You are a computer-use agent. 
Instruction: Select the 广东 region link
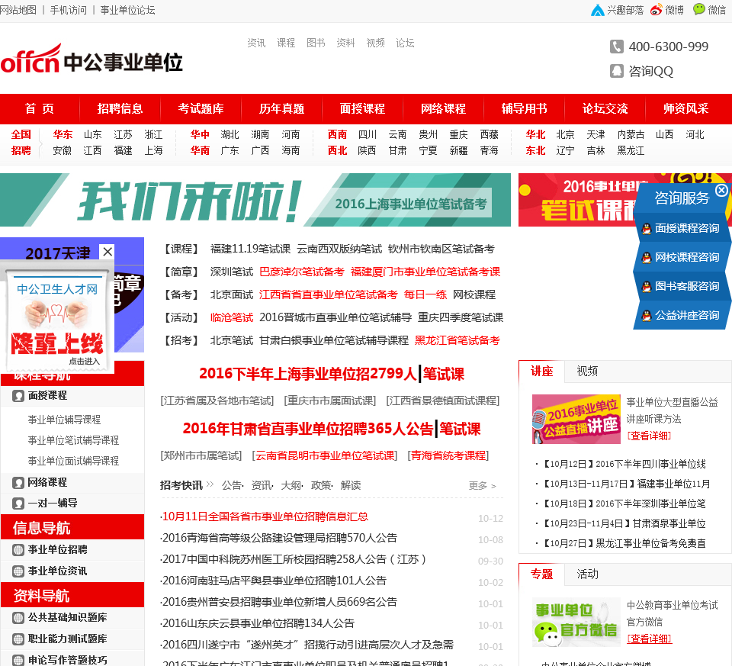click(230, 150)
